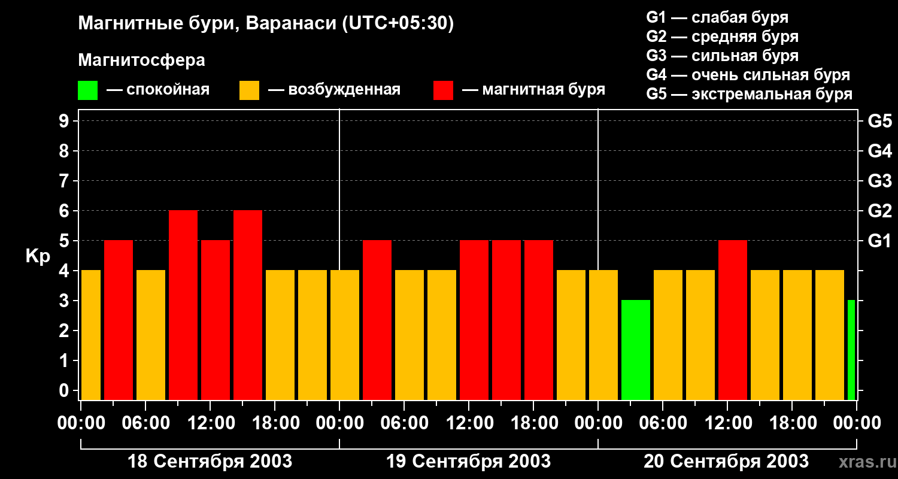Click the 06:00 time label under 18 September
898x479 pixels.
(x=145, y=423)
